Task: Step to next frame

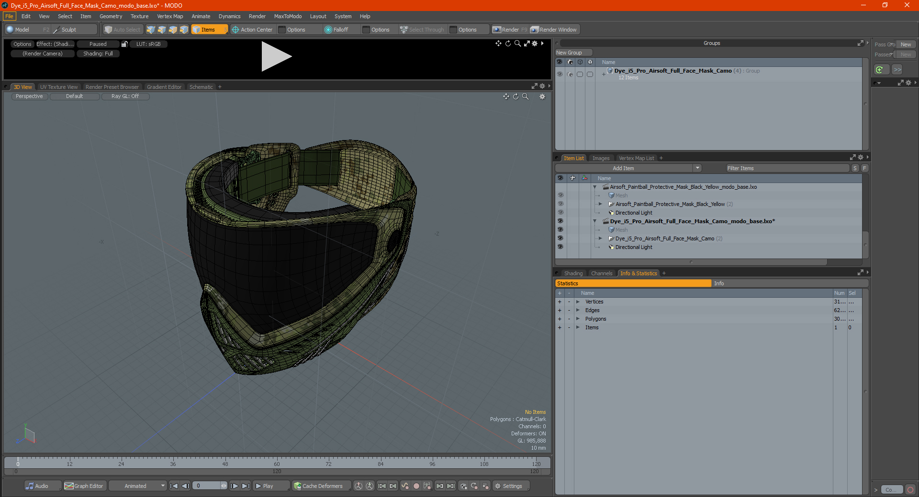Action: (x=235, y=486)
